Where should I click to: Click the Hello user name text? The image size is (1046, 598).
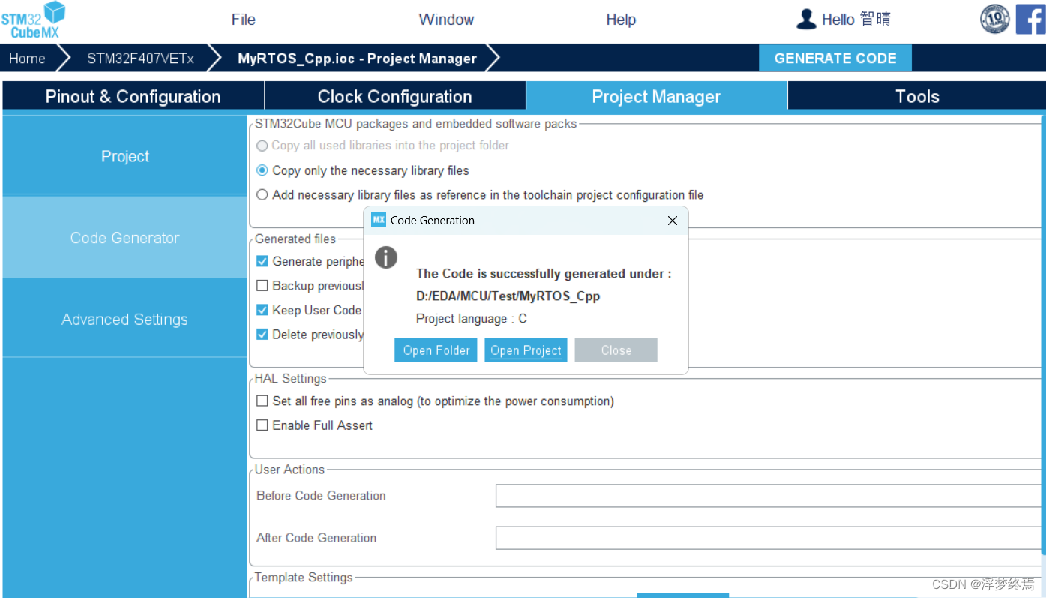pyautogui.click(x=856, y=20)
